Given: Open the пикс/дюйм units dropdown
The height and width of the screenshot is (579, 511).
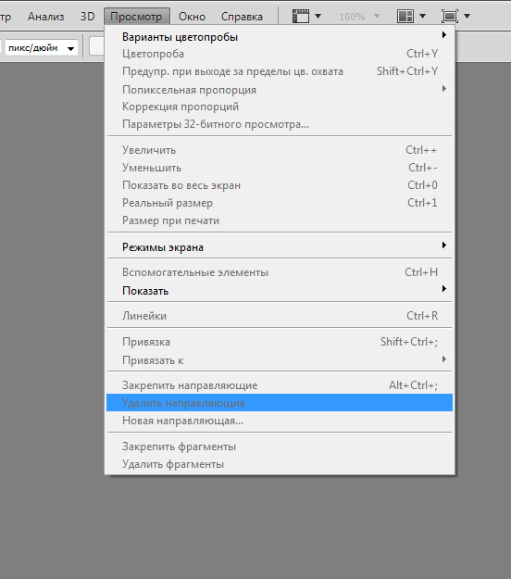Looking at the screenshot, I should pyautogui.click(x=41, y=48).
